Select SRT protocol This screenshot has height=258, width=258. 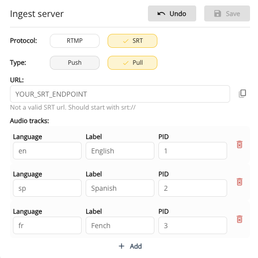132,41
